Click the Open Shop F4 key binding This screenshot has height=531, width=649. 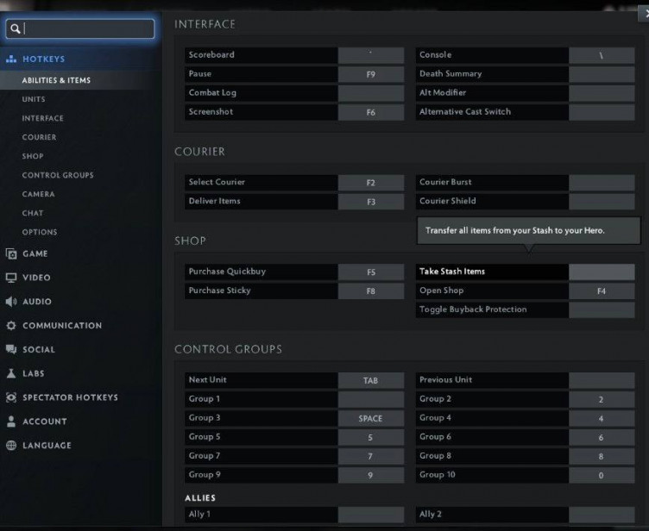601,291
